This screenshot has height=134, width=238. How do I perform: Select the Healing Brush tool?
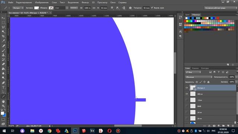pyautogui.click(x=3, y=46)
